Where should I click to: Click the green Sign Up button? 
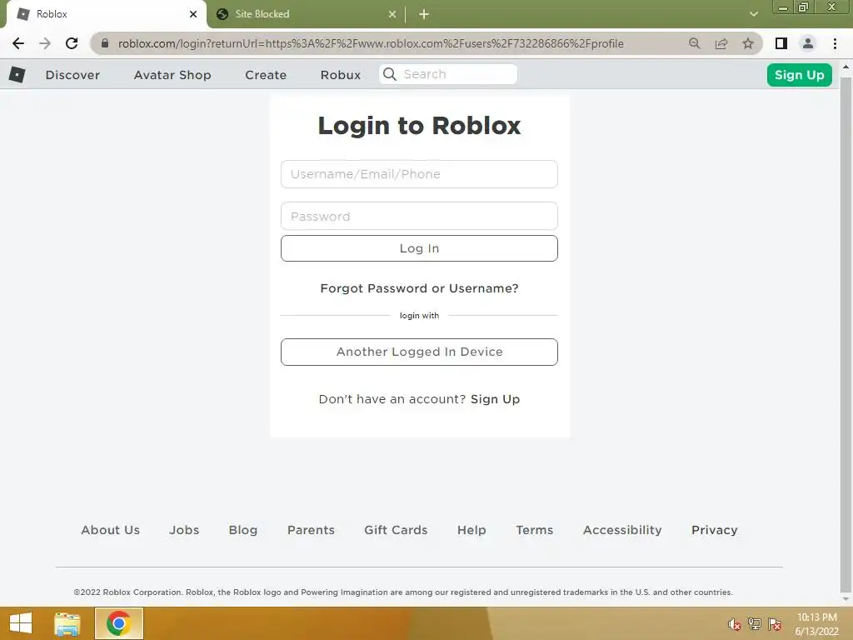799,75
